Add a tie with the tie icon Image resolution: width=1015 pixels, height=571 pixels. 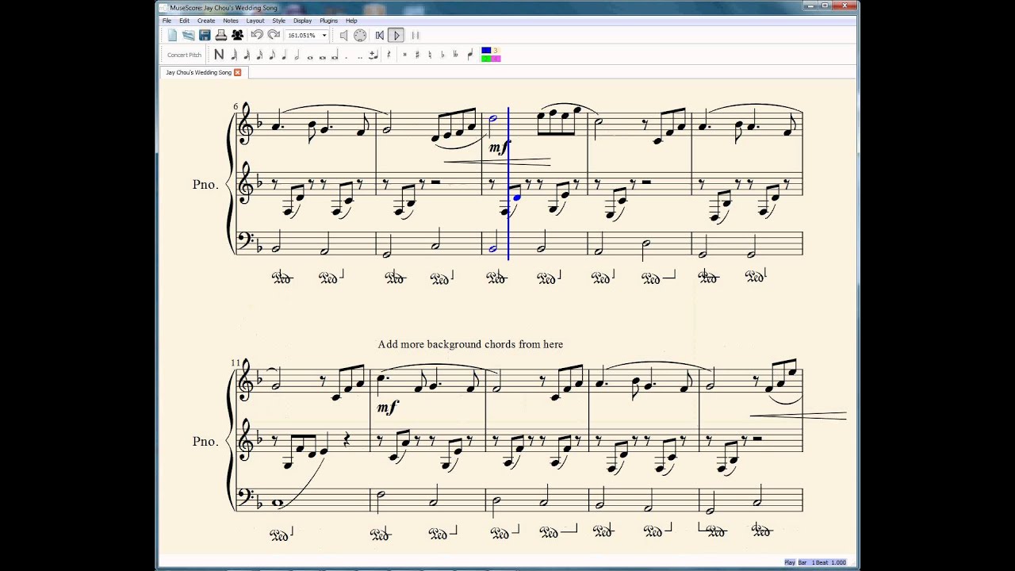[x=373, y=55]
